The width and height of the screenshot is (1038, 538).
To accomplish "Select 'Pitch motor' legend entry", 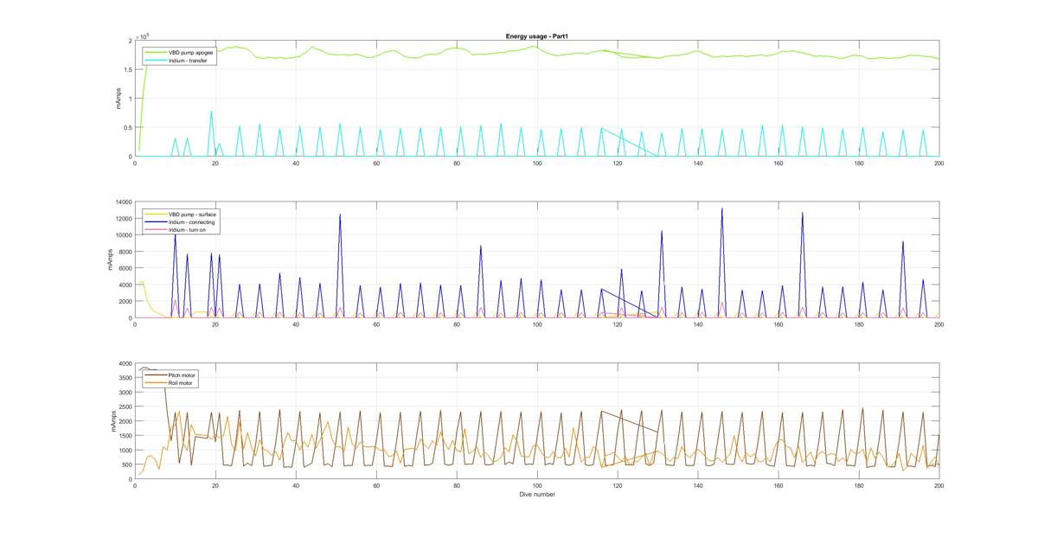I will (170, 375).
